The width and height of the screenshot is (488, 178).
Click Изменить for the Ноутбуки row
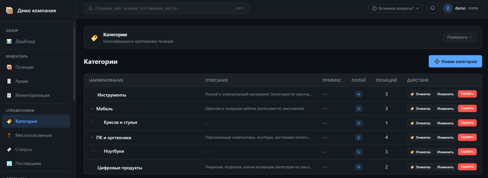point(445,152)
